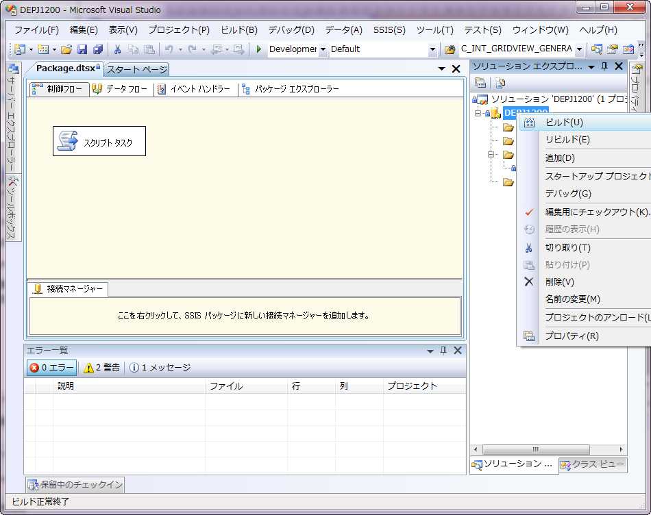Image resolution: width=651 pixels, height=515 pixels.
Task: Open the Toolbox side tab
Action: pyautogui.click(x=12, y=208)
